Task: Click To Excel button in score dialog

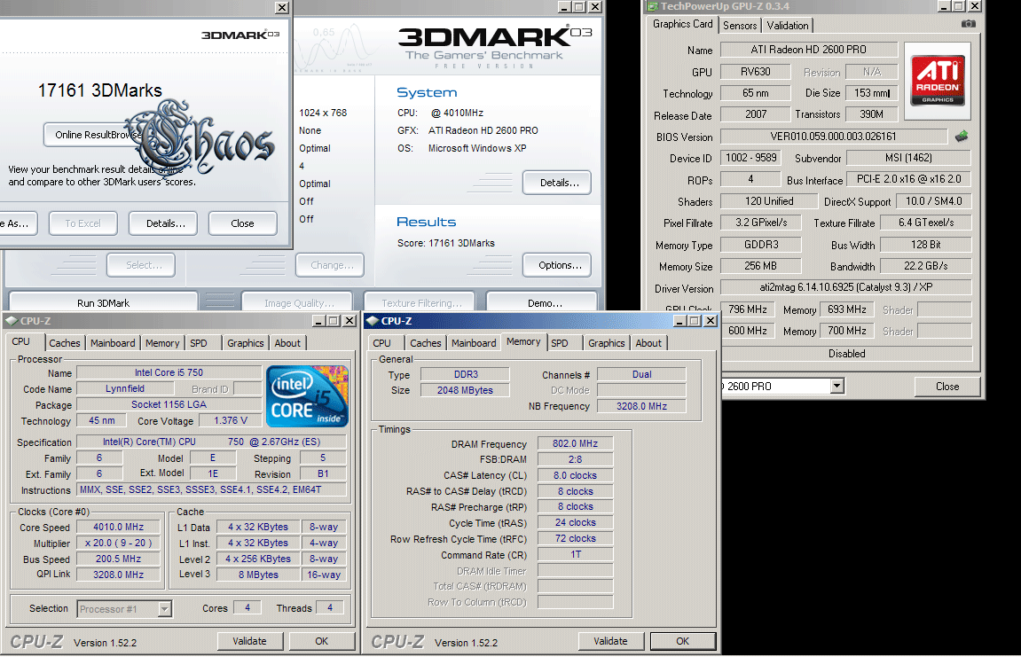Action: coord(82,223)
